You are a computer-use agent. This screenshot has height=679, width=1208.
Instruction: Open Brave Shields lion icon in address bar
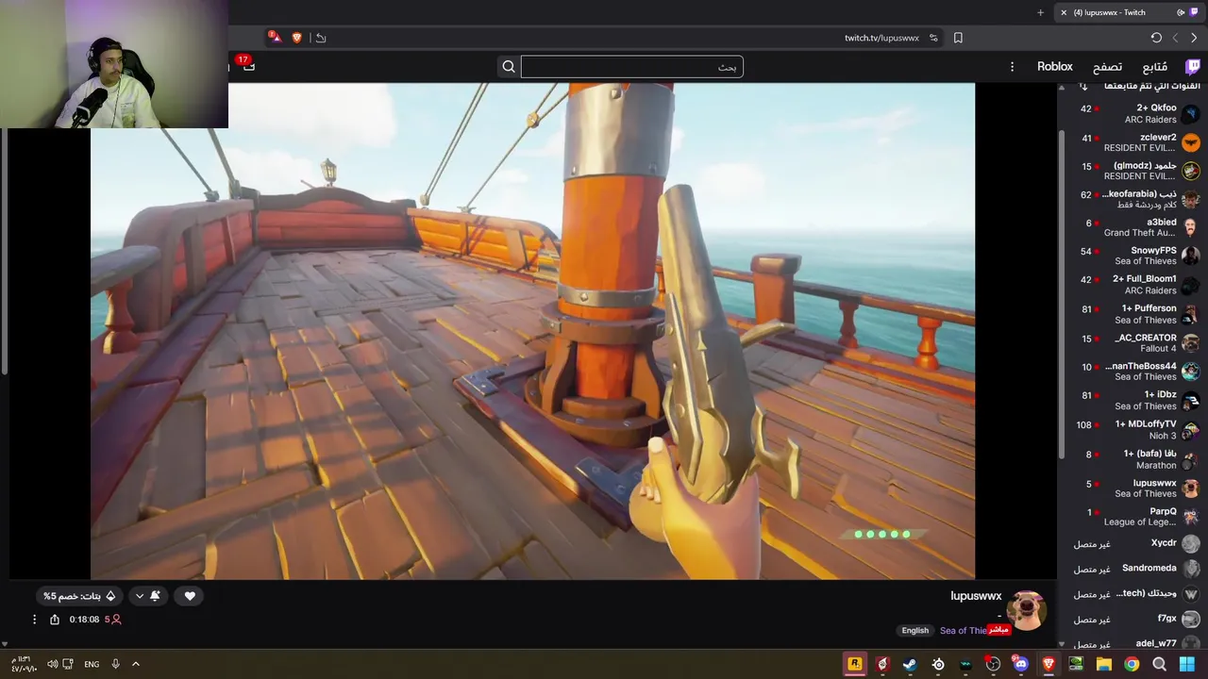tap(296, 38)
